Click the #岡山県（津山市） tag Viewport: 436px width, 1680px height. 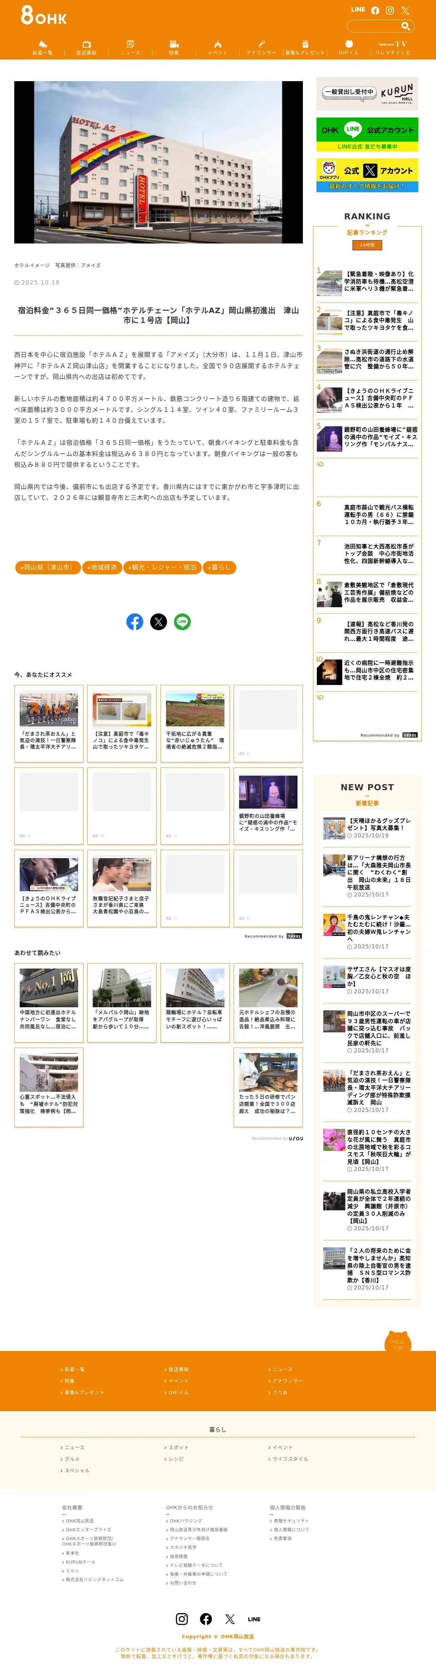pyautogui.click(x=48, y=567)
